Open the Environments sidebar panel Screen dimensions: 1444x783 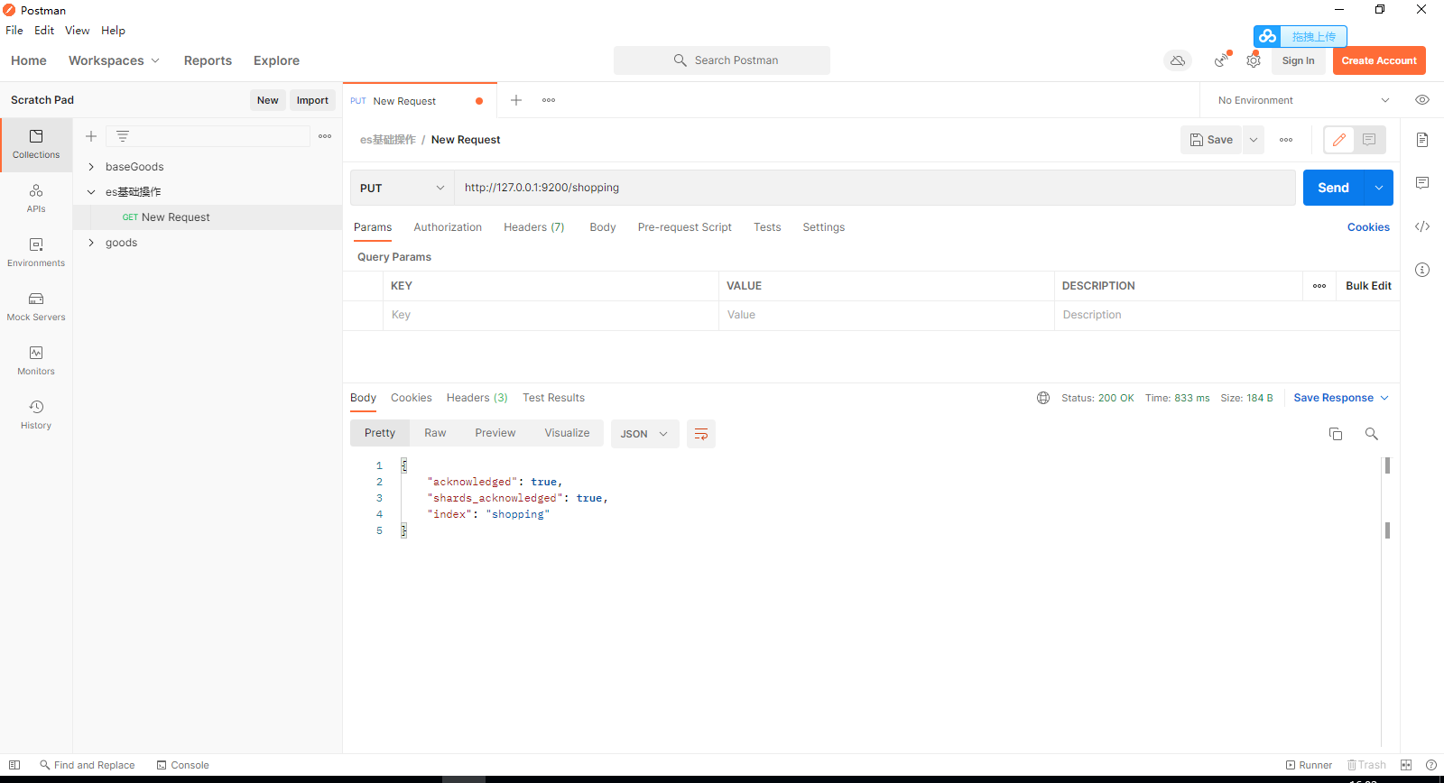[36, 253]
